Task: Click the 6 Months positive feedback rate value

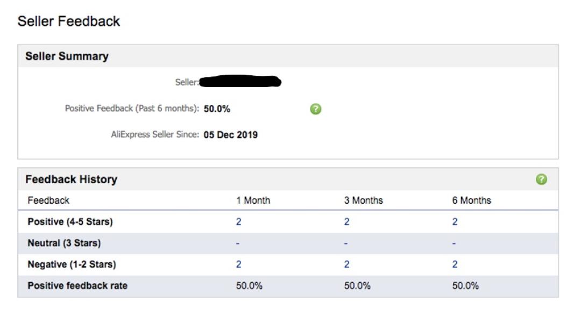Action: [465, 286]
